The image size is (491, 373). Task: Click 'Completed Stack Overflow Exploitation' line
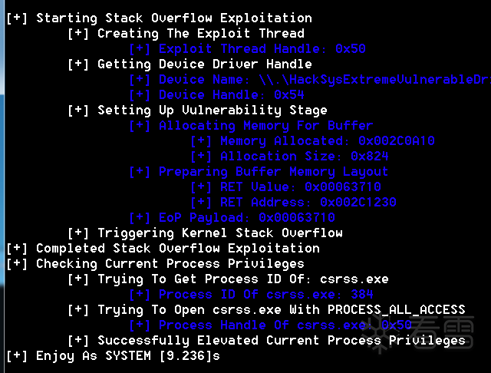coord(177,248)
